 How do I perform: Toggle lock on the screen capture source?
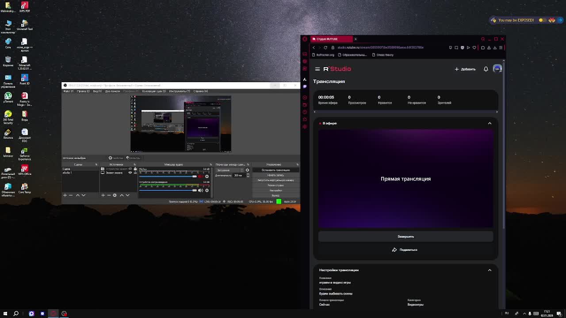(x=135, y=173)
